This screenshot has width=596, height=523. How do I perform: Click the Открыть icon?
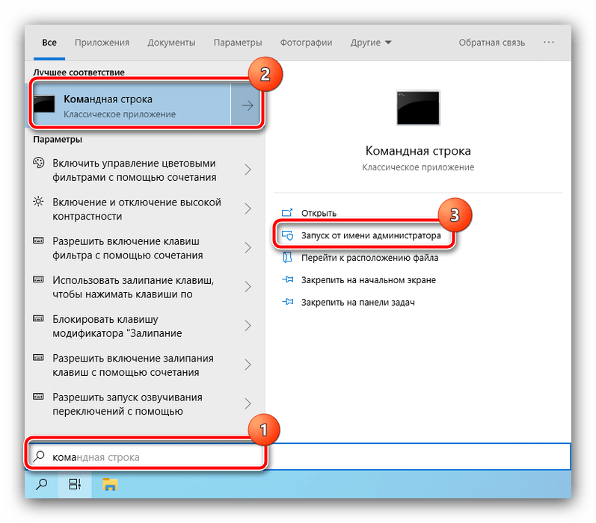287,212
